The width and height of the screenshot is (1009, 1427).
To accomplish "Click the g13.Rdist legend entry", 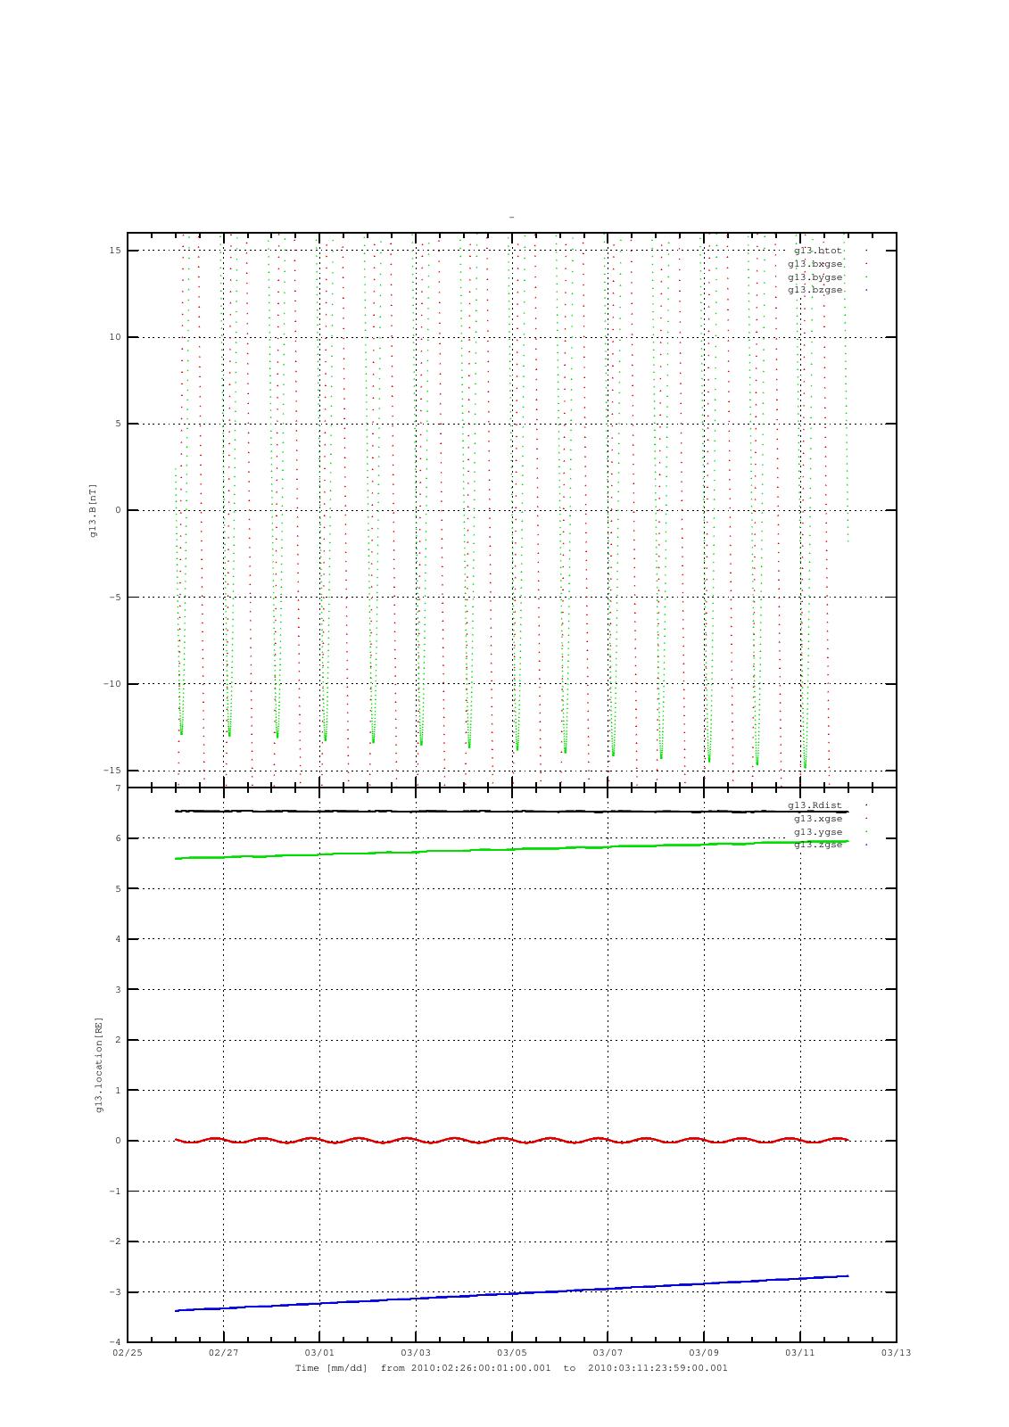I will pyautogui.click(x=815, y=805).
